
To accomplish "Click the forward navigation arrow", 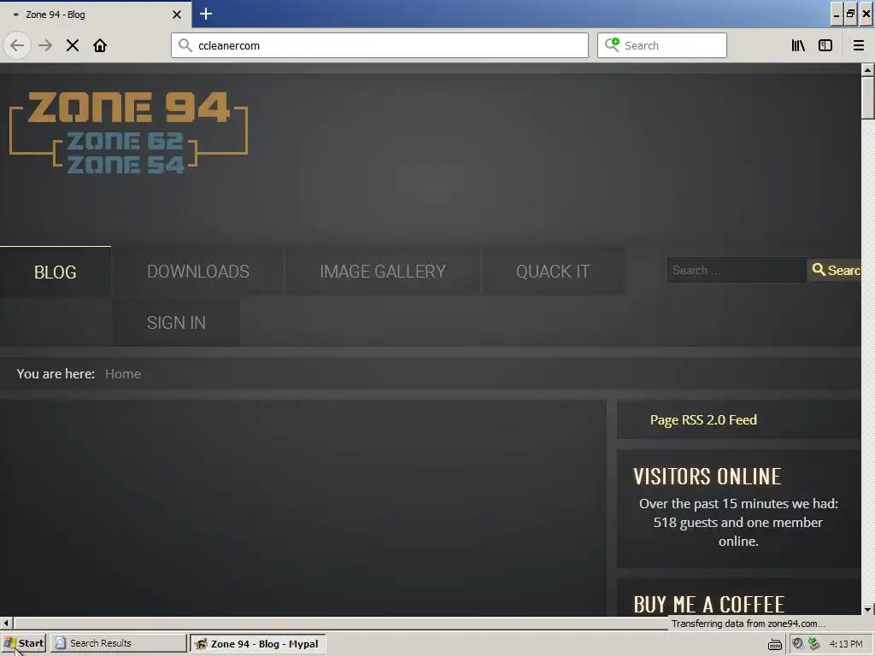I will tap(45, 45).
